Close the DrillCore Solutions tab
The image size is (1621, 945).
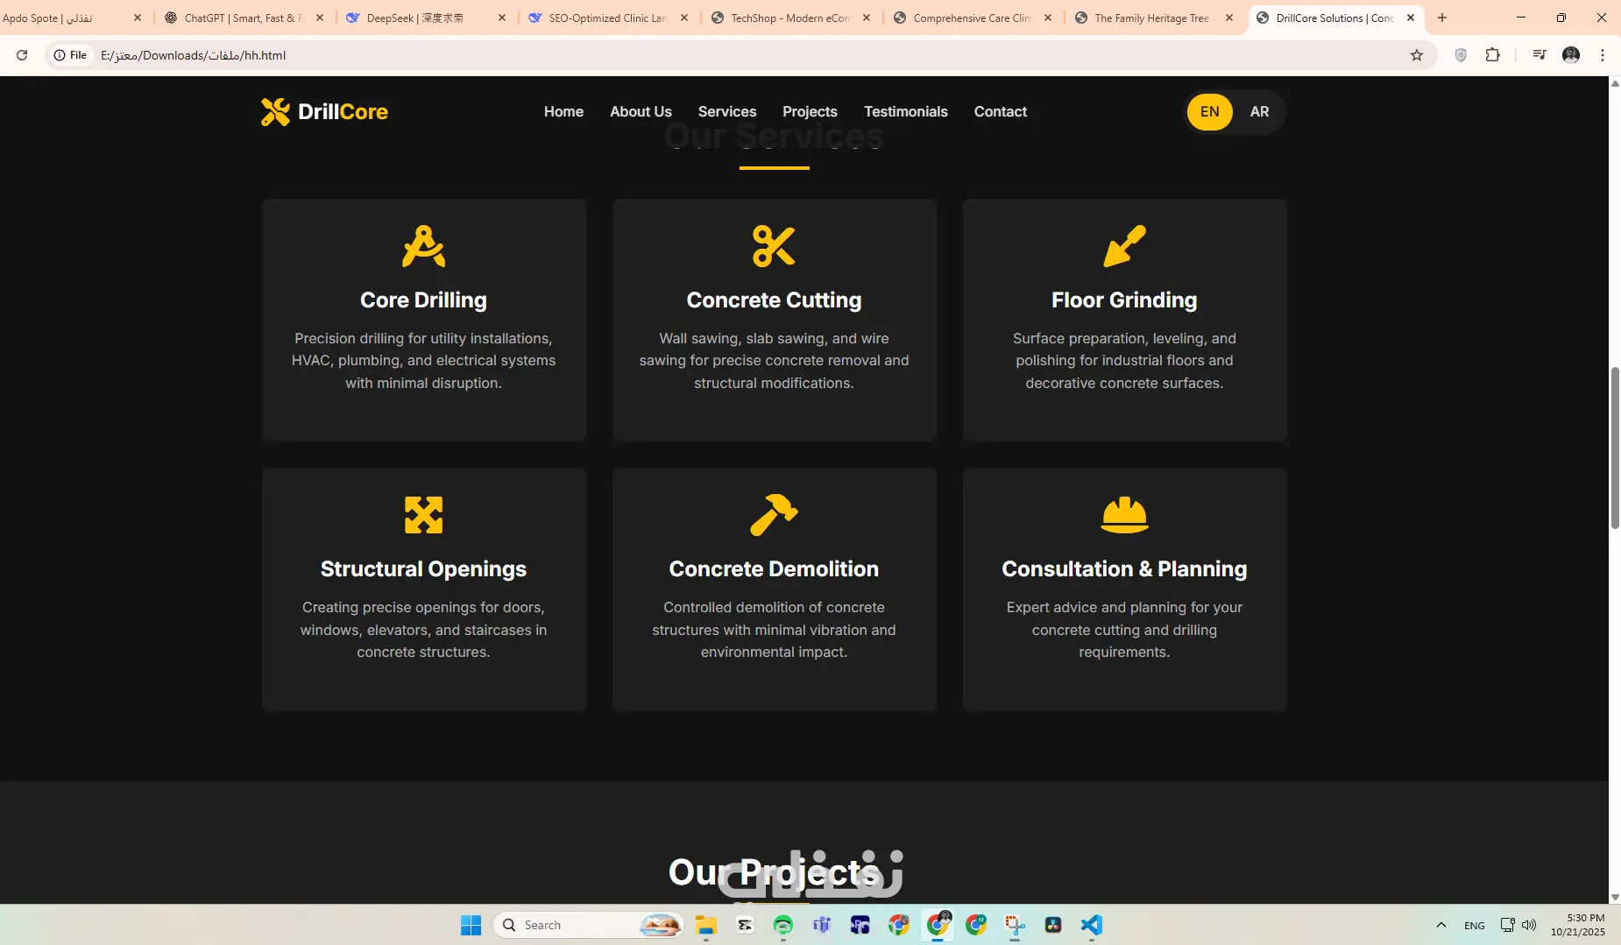point(1411,18)
